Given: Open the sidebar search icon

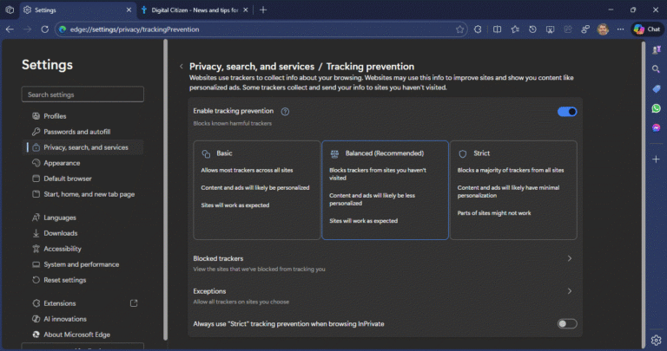Looking at the screenshot, I should 656,69.
